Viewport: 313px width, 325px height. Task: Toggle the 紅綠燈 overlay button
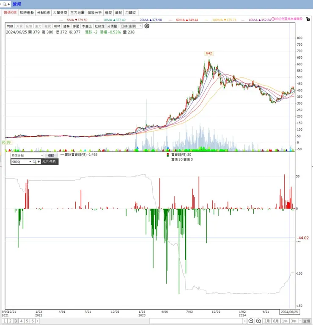[99, 26]
